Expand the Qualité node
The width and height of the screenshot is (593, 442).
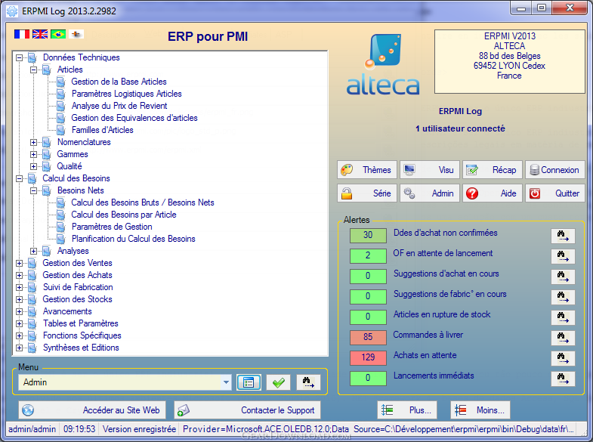coord(34,167)
